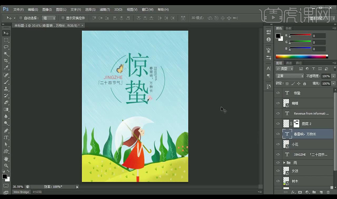Image resolution: width=337 pixels, height=199 pixels.
Task: Switch to the 路径 tab
Action: point(299,63)
